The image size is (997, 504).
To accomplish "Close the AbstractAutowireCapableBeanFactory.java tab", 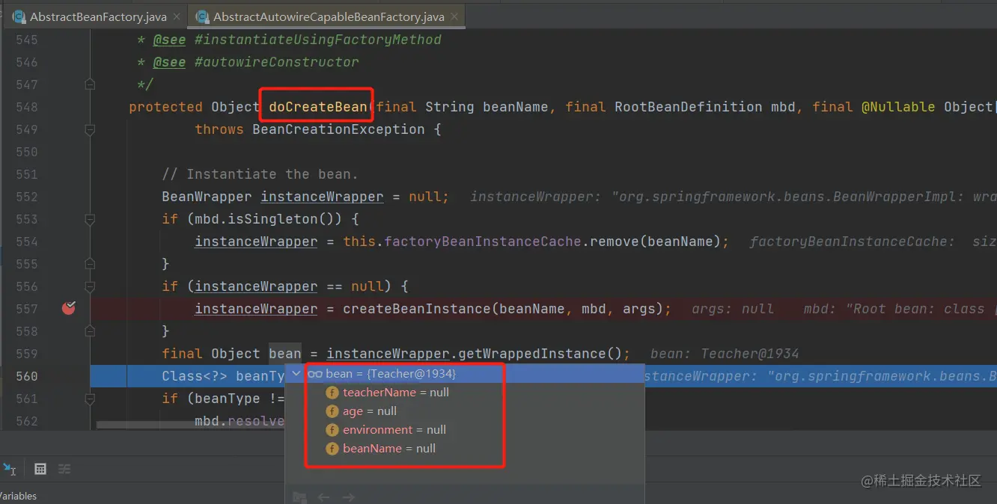I will click(454, 16).
